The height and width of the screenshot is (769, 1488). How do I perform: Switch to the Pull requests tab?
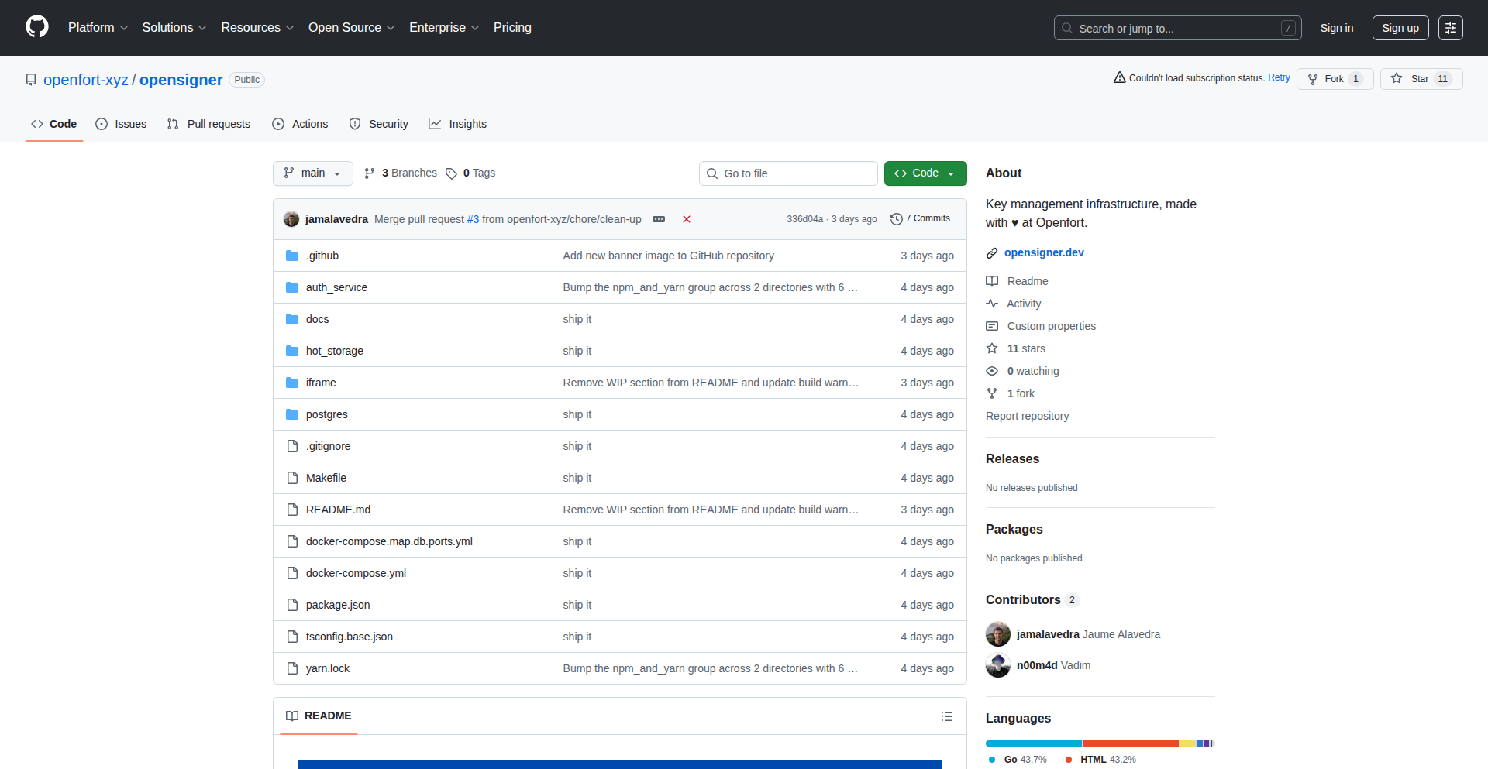point(209,124)
